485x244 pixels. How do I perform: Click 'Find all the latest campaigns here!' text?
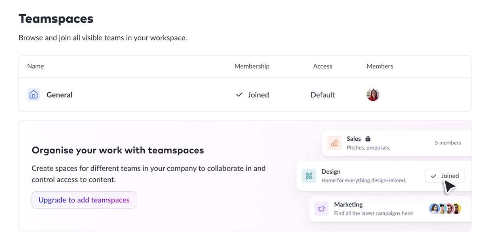click(x=374, y=213)
